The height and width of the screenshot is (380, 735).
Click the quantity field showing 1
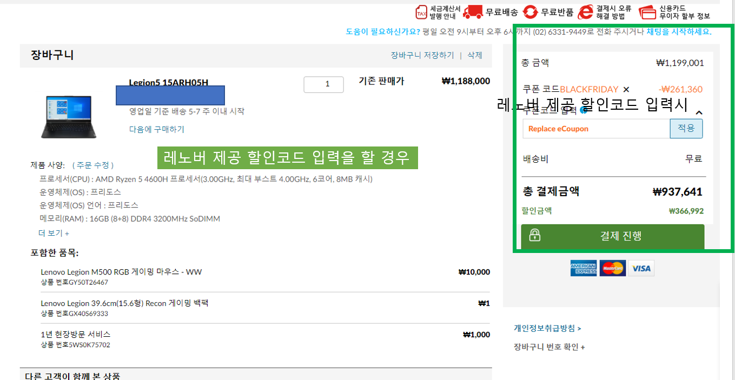[323, 84]
